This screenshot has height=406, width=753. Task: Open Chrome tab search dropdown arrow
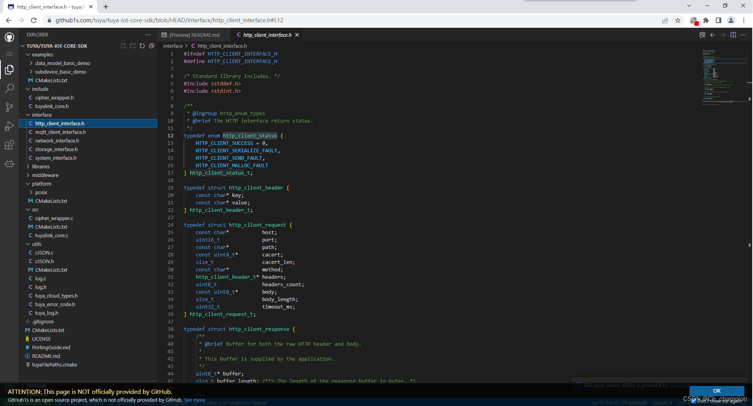coord(689,5)
